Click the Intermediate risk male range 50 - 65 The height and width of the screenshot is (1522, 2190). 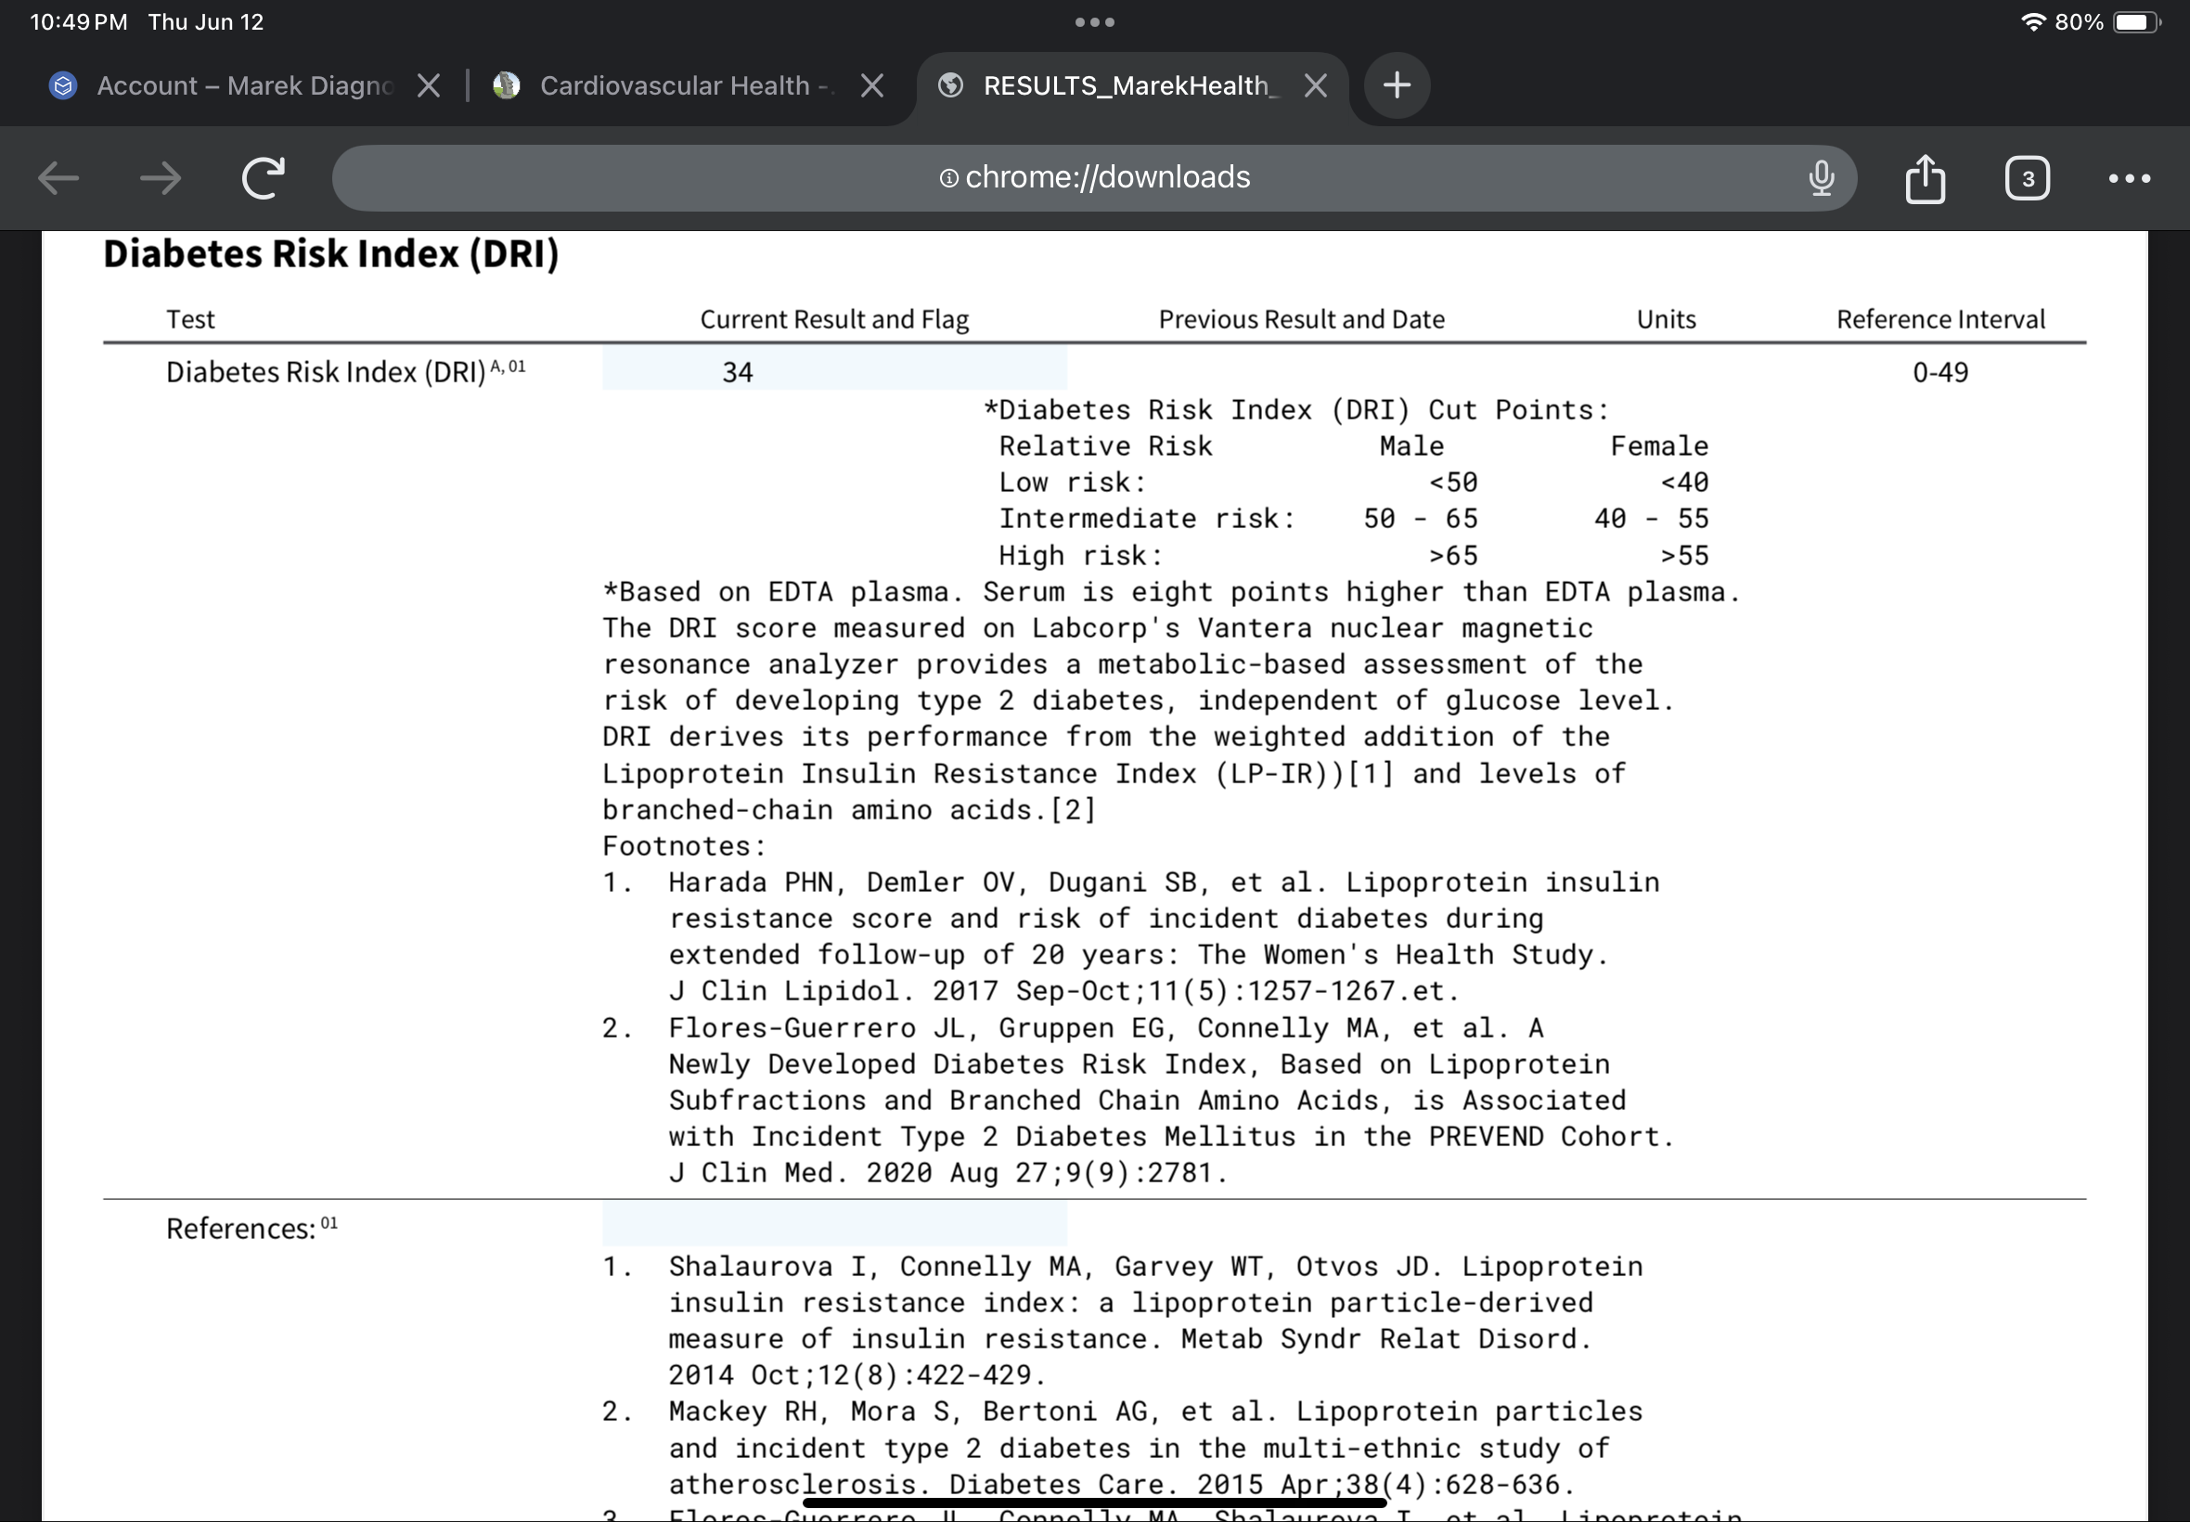(1421, 519)
